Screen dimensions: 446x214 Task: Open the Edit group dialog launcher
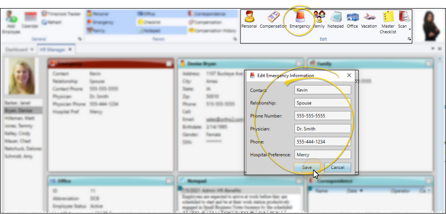tap(409, 39)
